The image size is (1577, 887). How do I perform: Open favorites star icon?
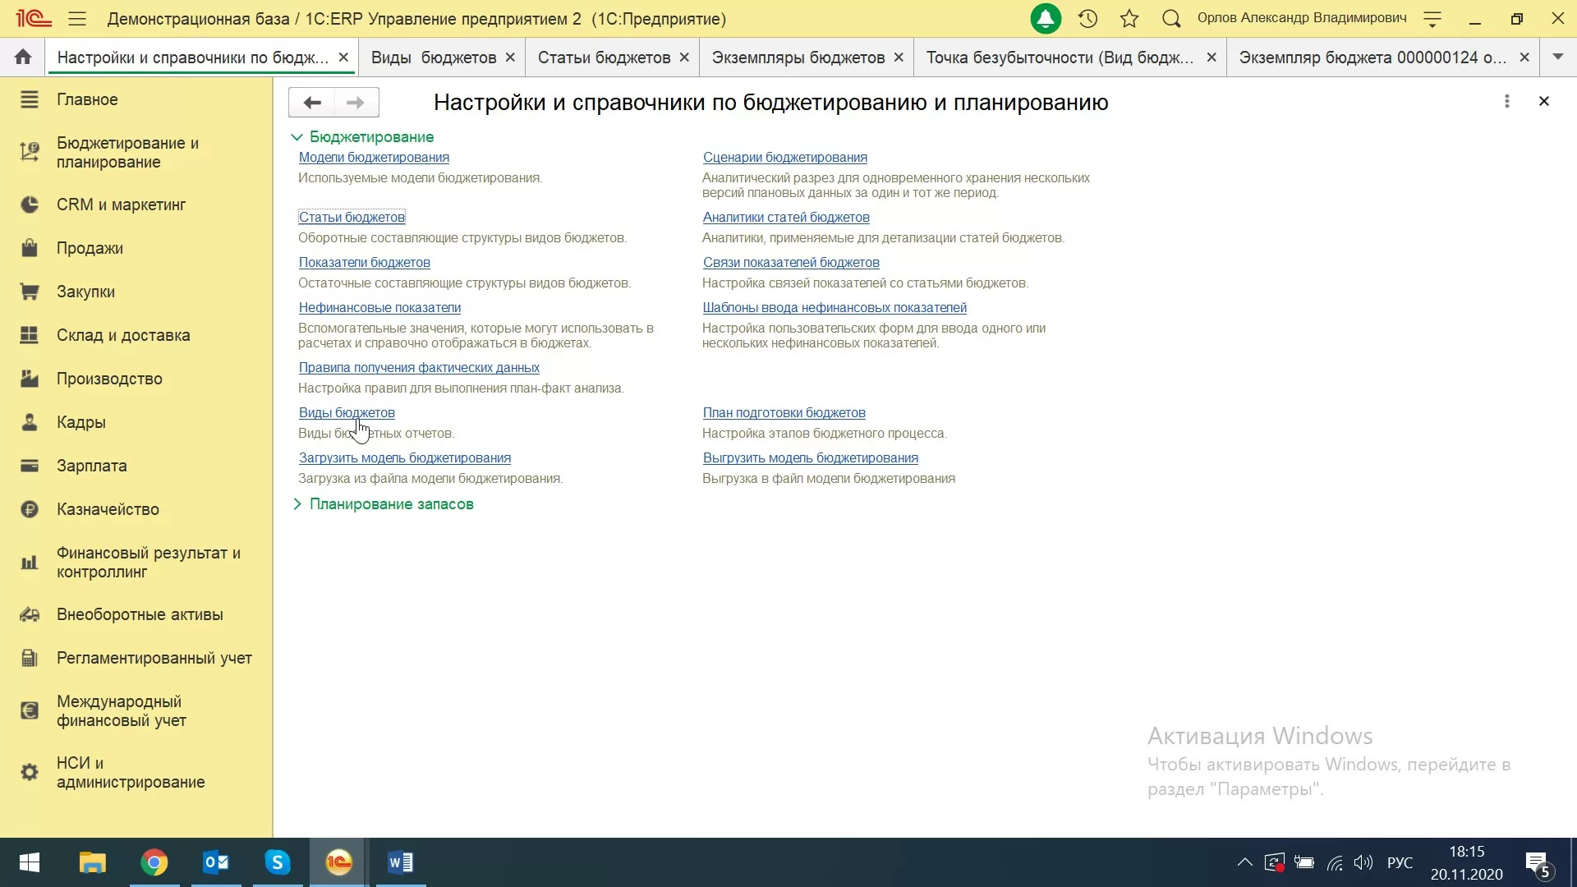[x=1129, y=19]
